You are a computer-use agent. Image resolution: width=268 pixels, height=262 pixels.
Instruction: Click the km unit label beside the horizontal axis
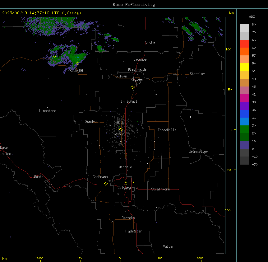click(5, 259)
